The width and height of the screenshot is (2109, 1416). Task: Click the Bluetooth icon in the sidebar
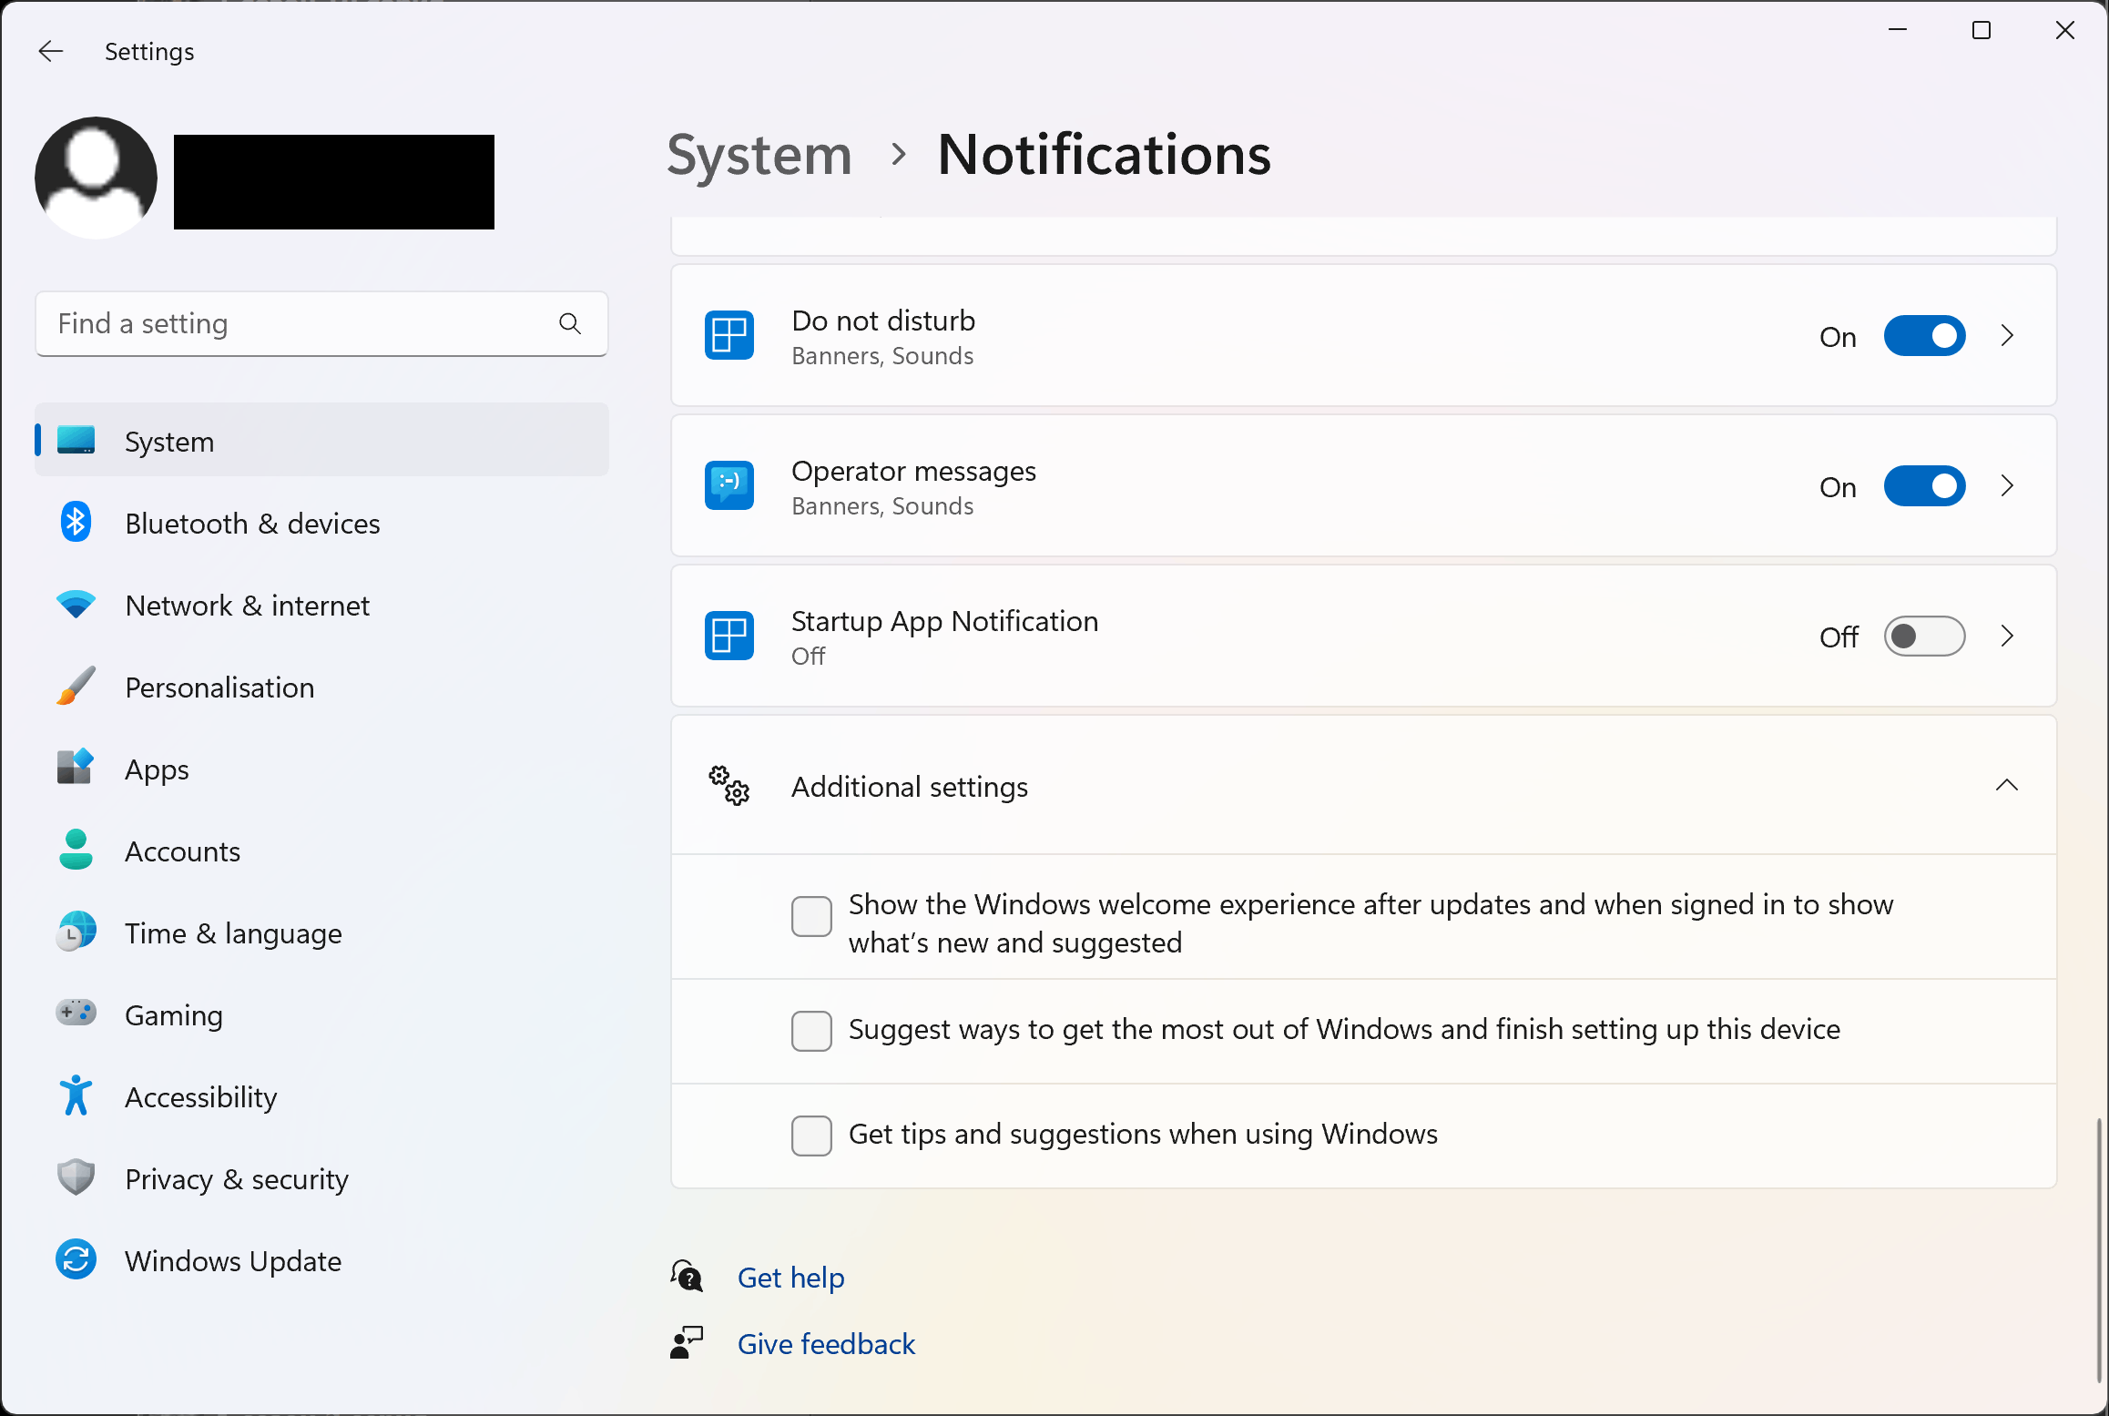tap(76, 522)
